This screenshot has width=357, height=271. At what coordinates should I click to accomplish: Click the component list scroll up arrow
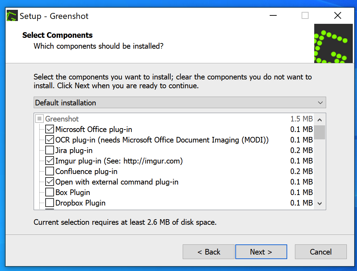click(x=319, y=119)
